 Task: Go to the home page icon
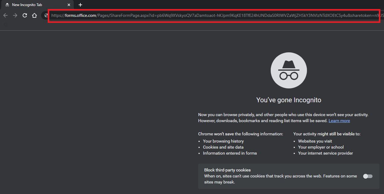coord(34,15)
